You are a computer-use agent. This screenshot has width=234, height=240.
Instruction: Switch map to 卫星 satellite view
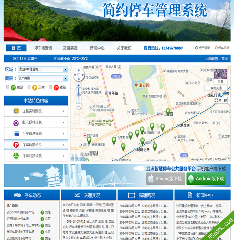[x=220, y=76]
